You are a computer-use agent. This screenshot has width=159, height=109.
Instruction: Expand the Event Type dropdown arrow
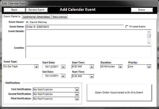click(x=36, y=67)
